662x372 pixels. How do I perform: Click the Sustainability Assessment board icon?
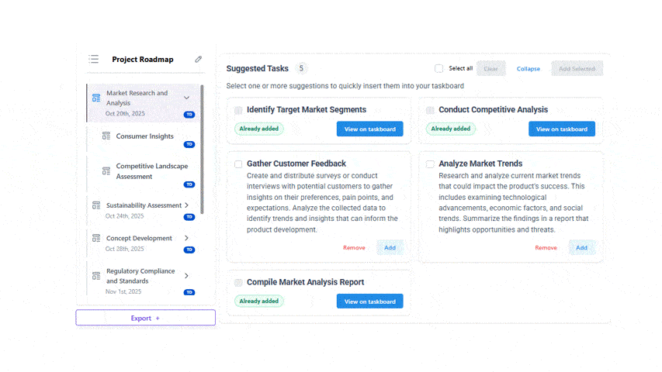coord(96,205)
